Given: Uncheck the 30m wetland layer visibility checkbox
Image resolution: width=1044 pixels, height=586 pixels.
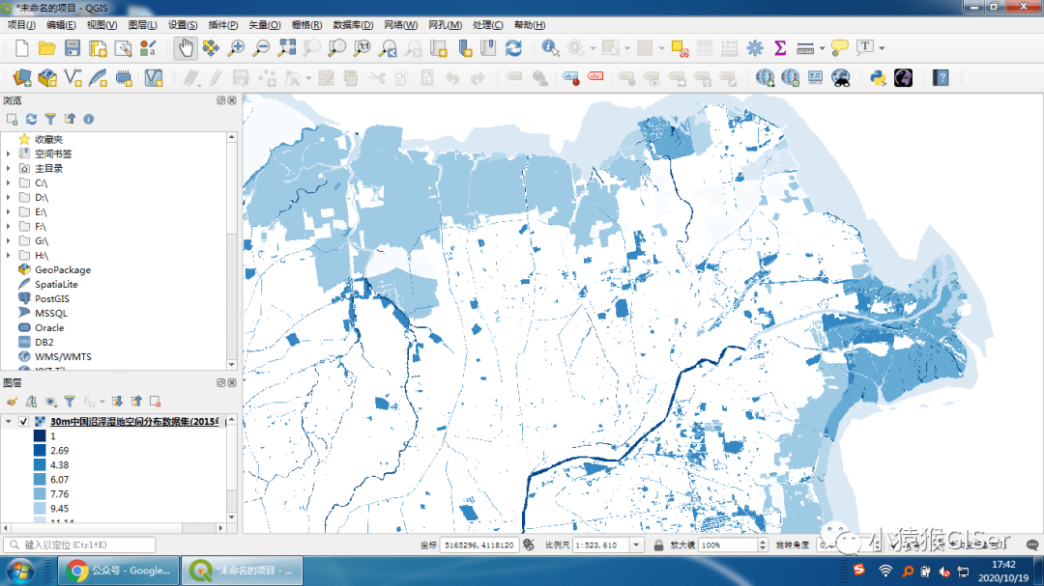Looking at the screenshot, I should [24, 421].
